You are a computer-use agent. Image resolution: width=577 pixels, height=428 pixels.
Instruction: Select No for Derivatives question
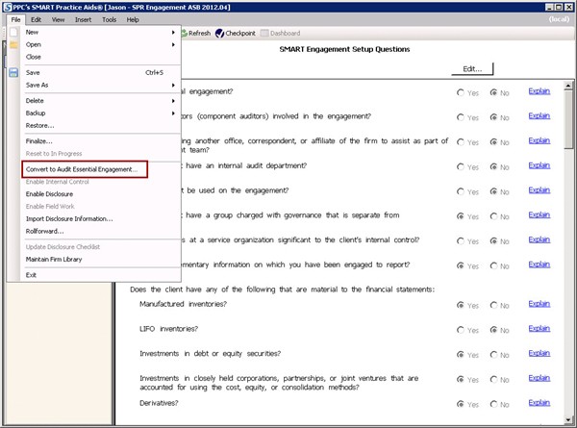[x=493, y=404]
